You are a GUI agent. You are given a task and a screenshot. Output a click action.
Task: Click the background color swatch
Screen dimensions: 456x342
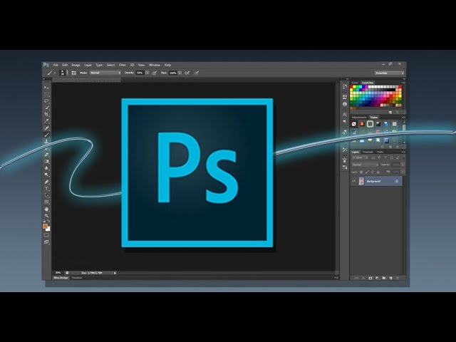click(48, 229)
